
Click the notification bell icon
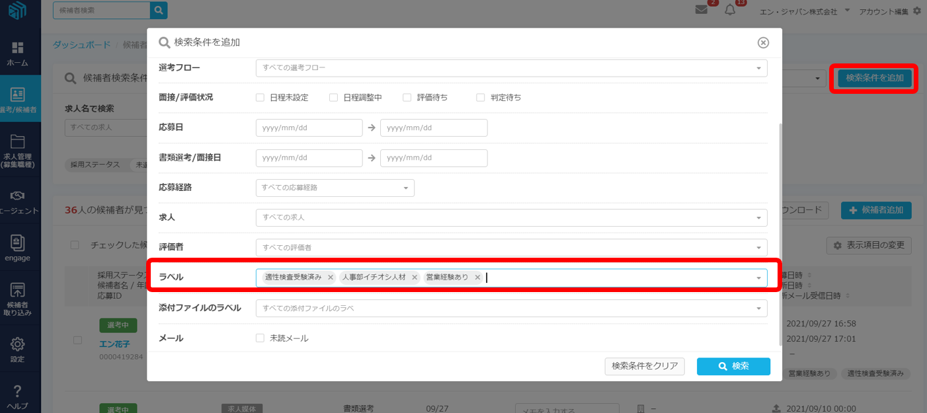(730, 10)
